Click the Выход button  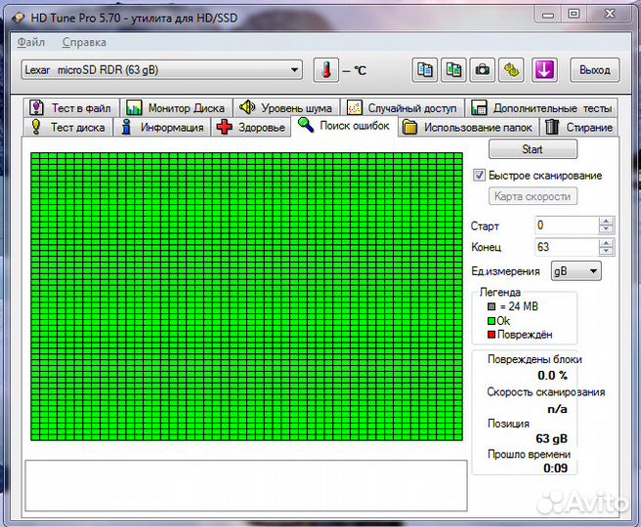tap(594, 70)
